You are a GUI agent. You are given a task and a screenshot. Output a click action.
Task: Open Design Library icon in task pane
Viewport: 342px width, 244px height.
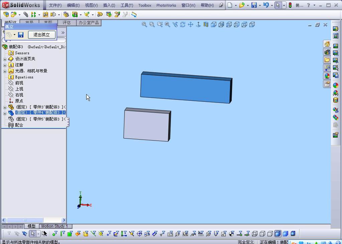point(327,52)
